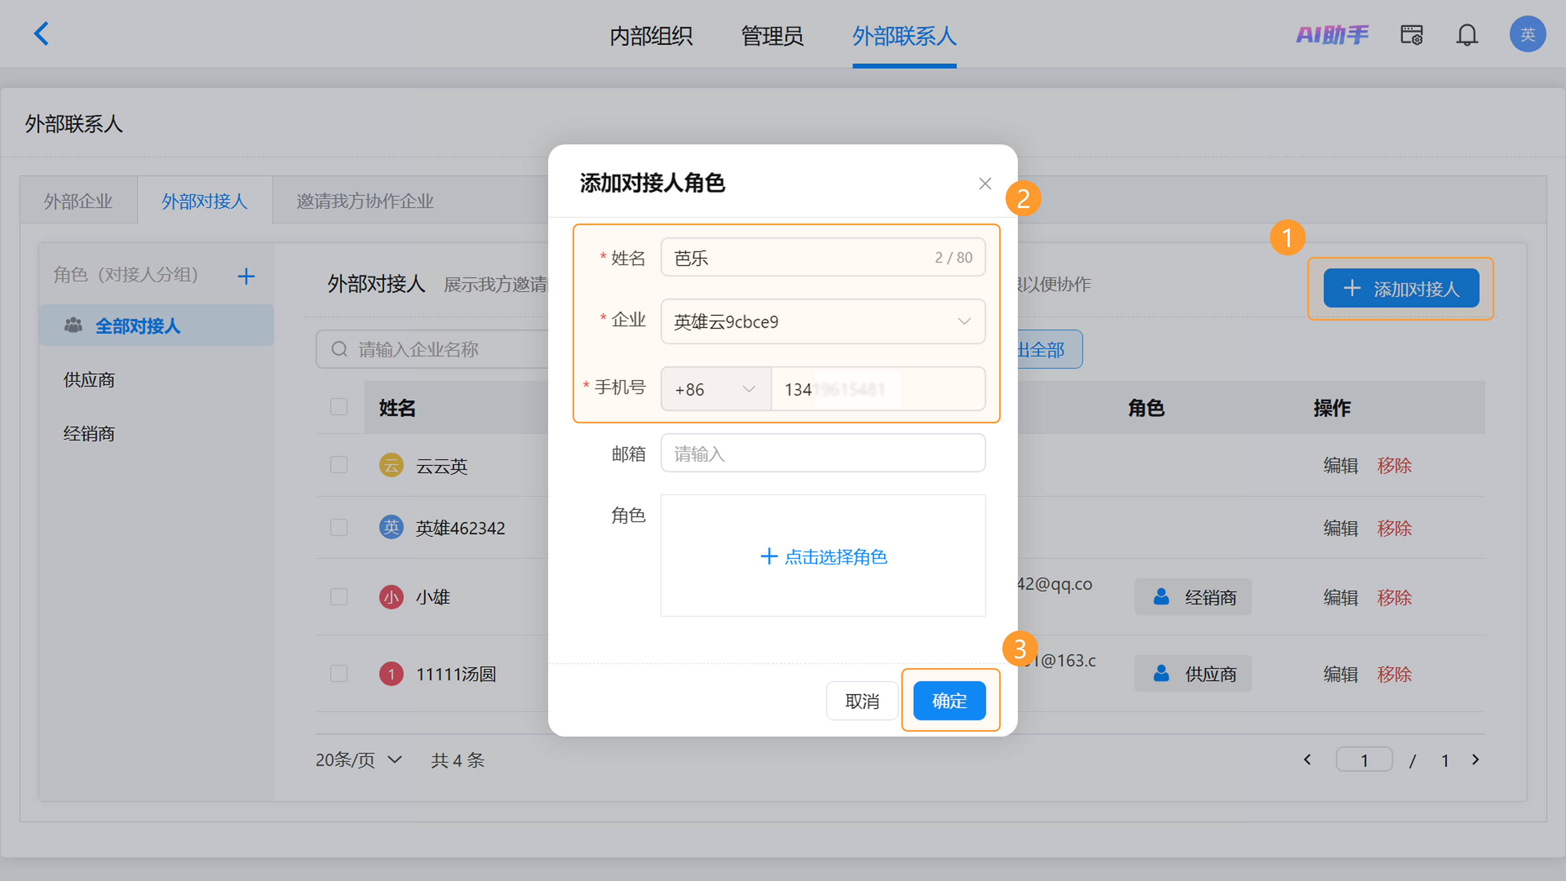Select the 经销商 role group

[89, 434]
